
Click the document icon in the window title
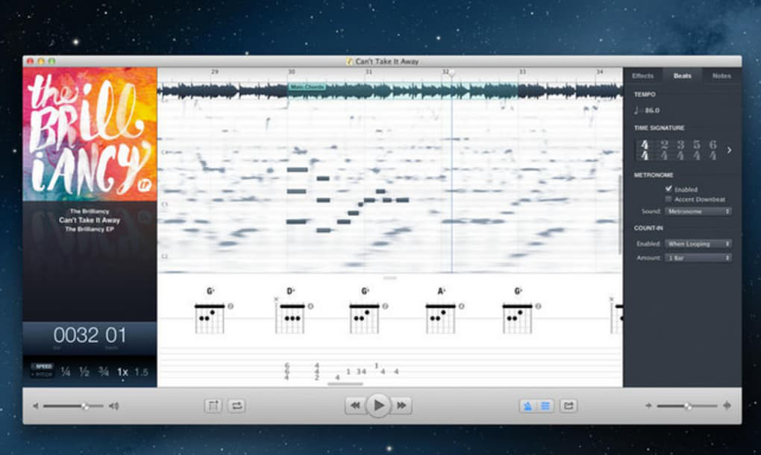(x=349, y=61)
